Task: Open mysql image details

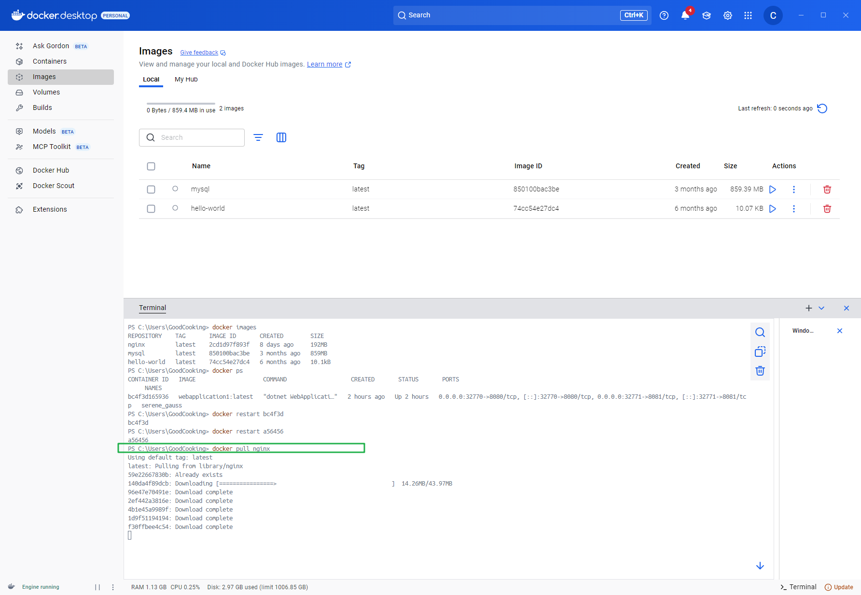Action: pyautogui.click(x=200, y=189)
